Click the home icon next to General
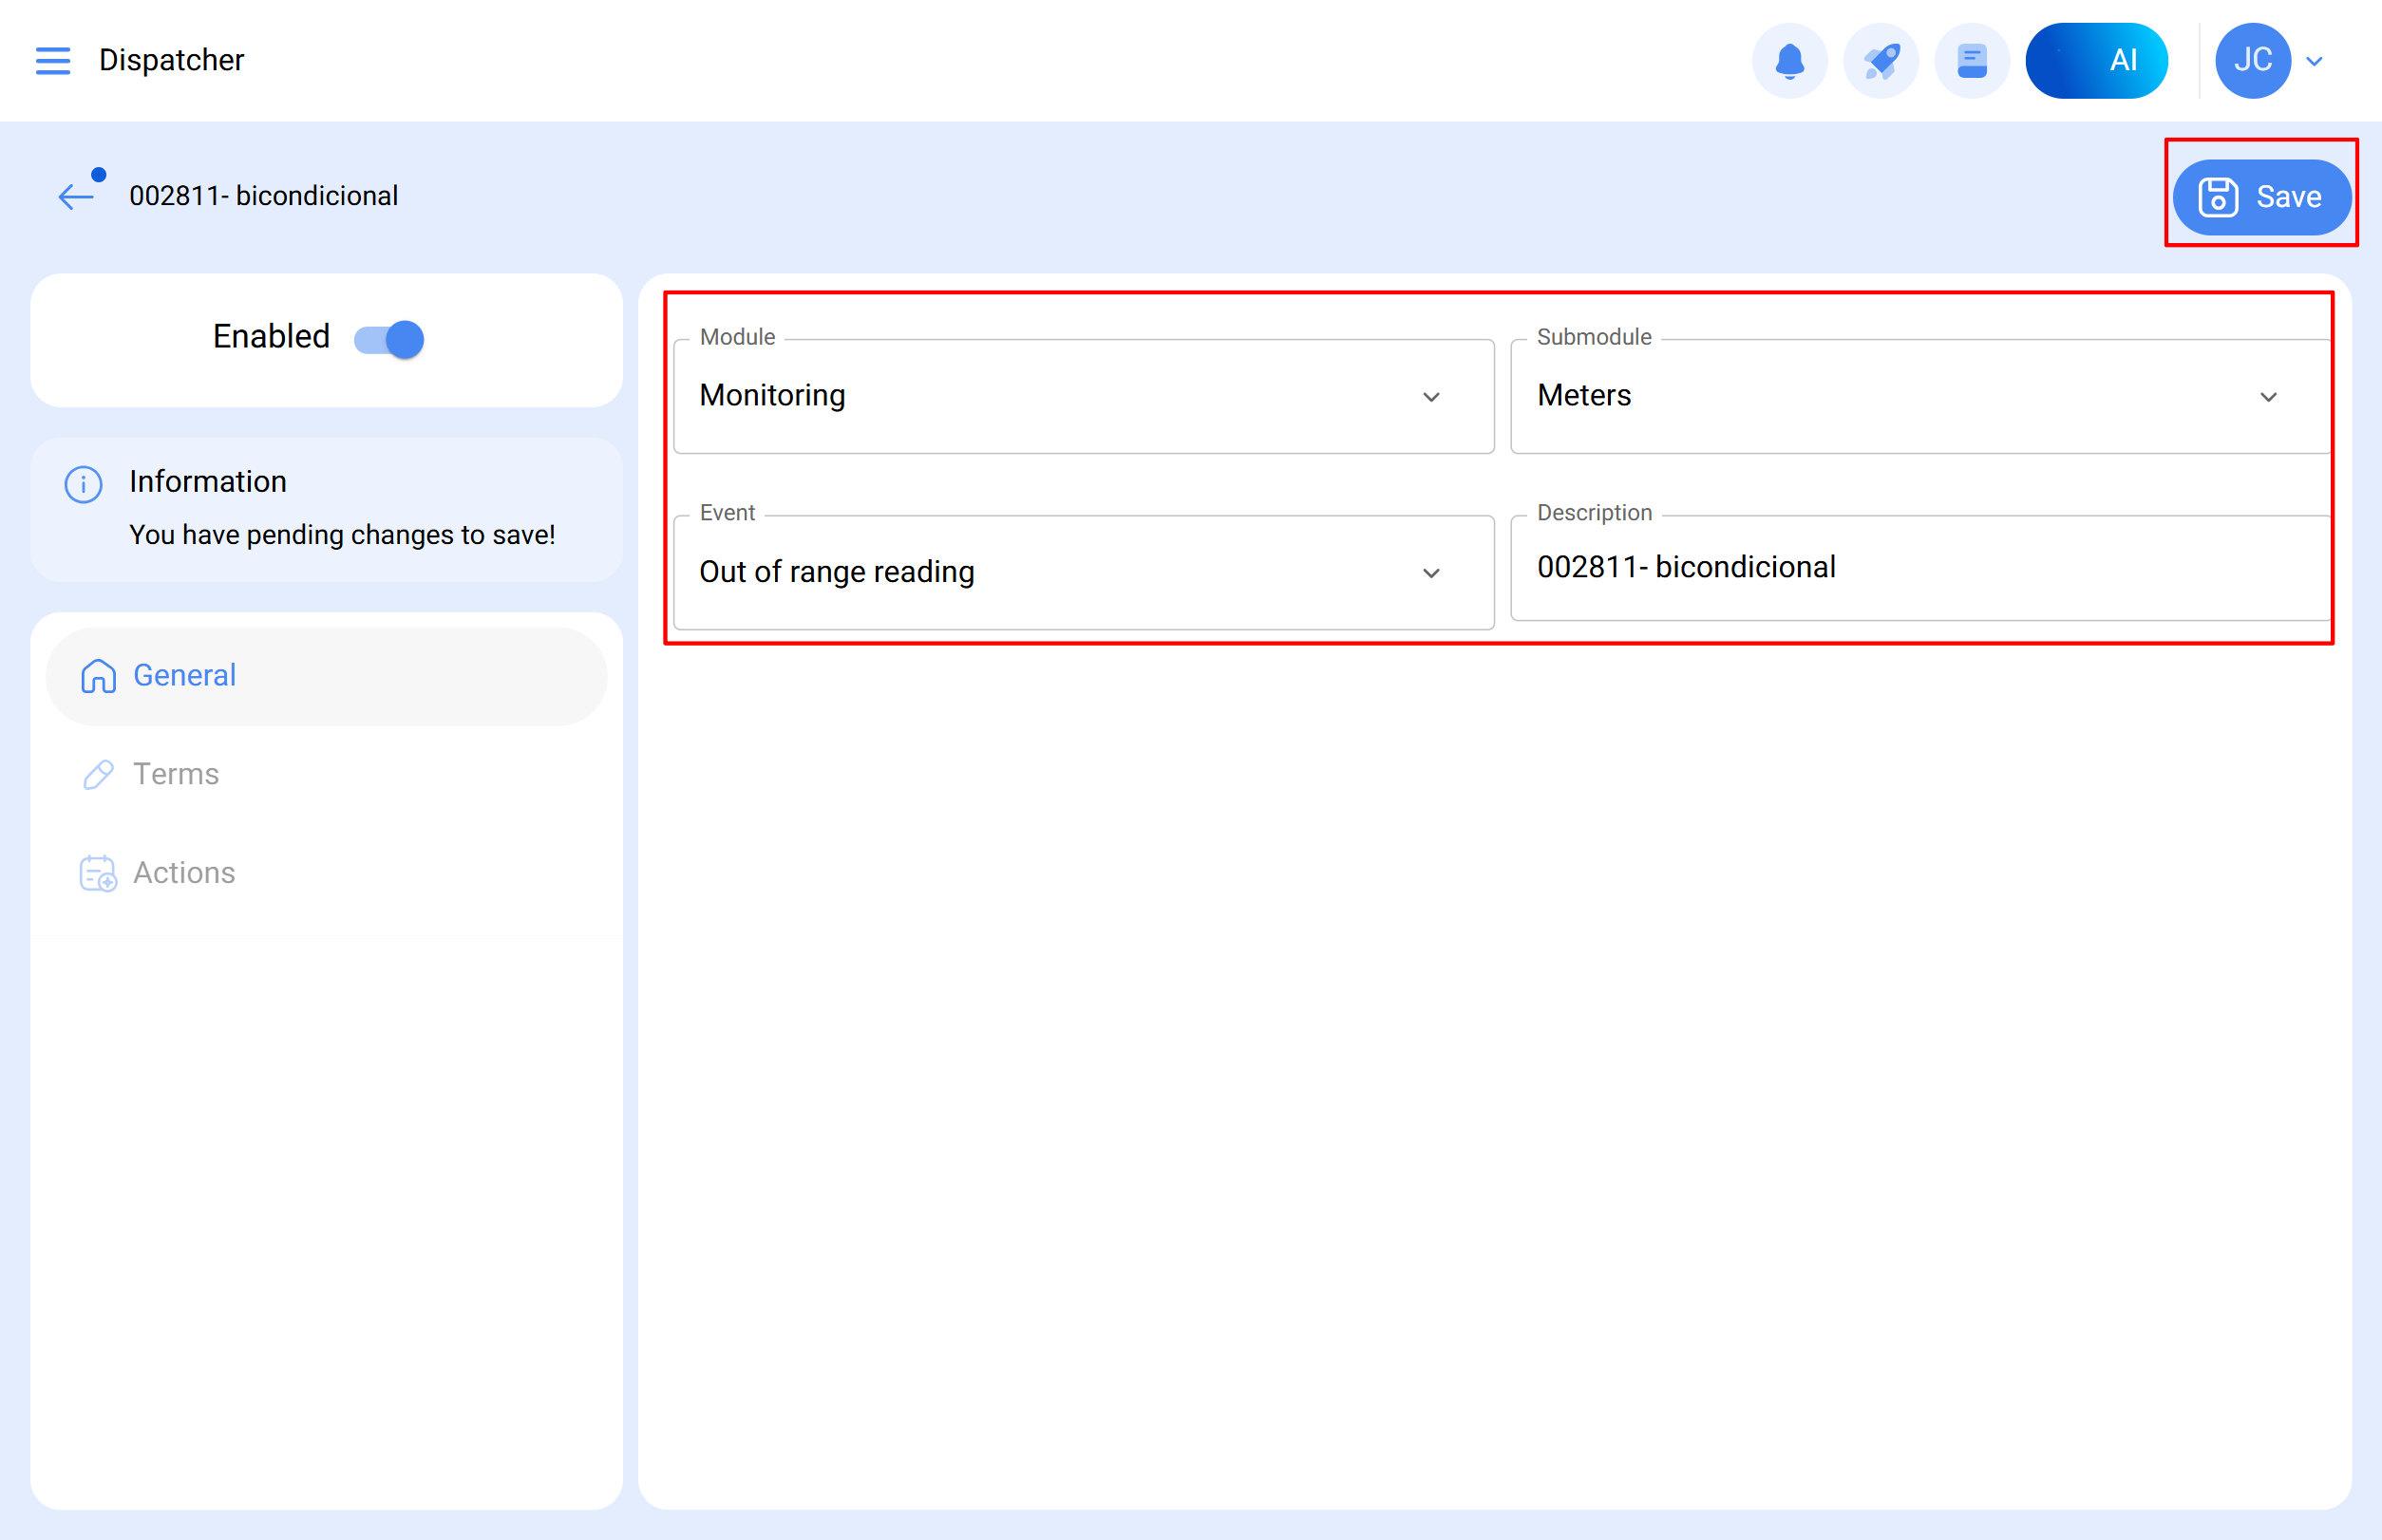2382x1540 pixels. 97,675
